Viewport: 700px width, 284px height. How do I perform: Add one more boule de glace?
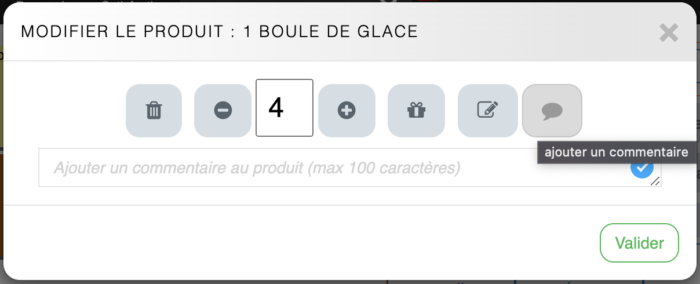pos(347,110)
